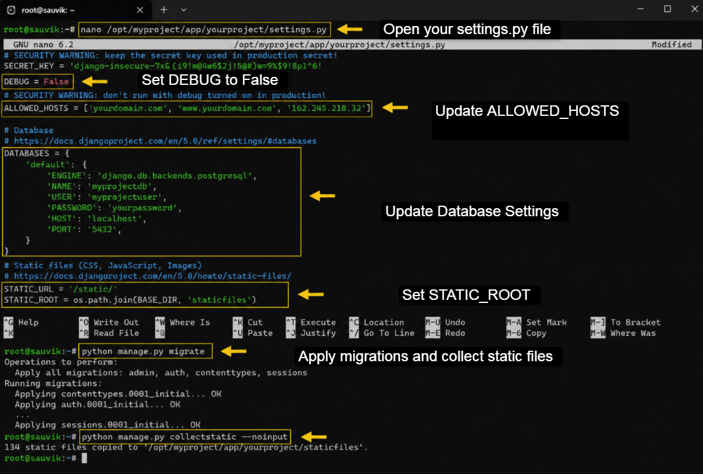Click the terminal icon in the tab
This screenshot has height=474, width=703.
point(11,10)
